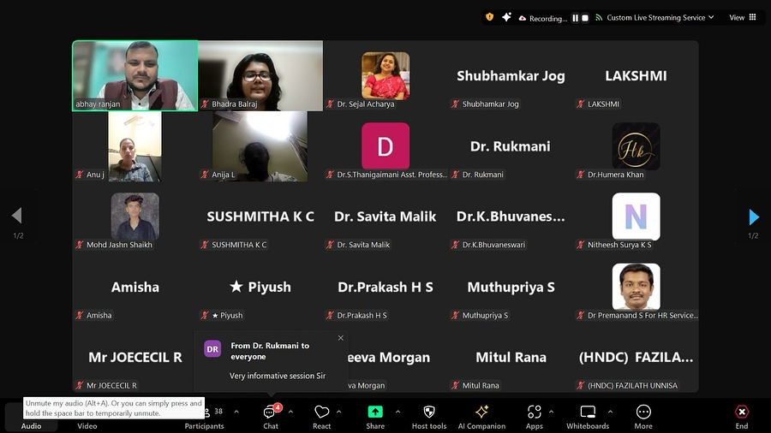Expand the chevron next to Chat
Image resolution: width=771 pixels, height=433 pixels.
point(290,412)
